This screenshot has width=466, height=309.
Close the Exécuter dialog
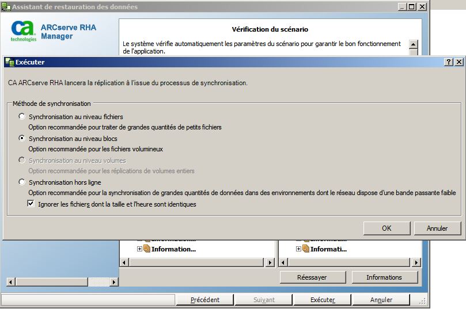pyautogui.click(x=459, y=62)
